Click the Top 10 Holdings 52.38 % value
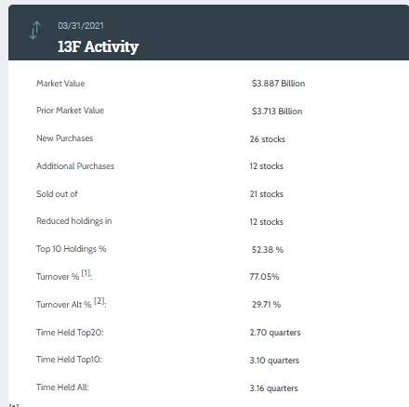Screen dimensions: 409x407 click(x=268, y=250)
